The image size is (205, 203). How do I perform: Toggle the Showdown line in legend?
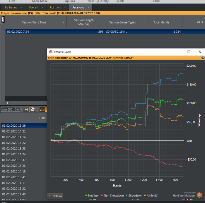[134, 196]
